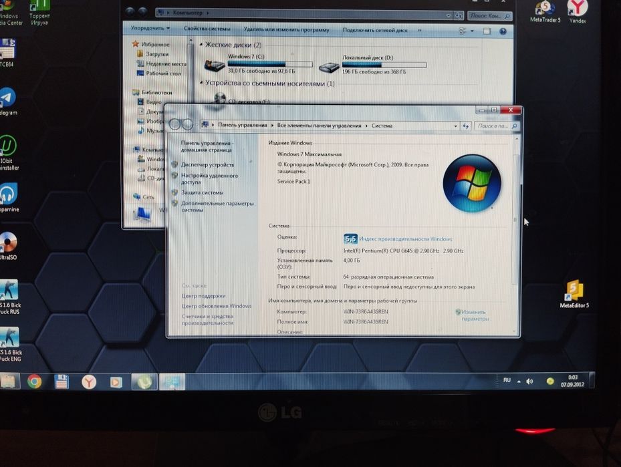Click the taskbar clock showing 0:03
Image resolution: width=621 pixels, height=467 pixels.
[x=573, y=381]
